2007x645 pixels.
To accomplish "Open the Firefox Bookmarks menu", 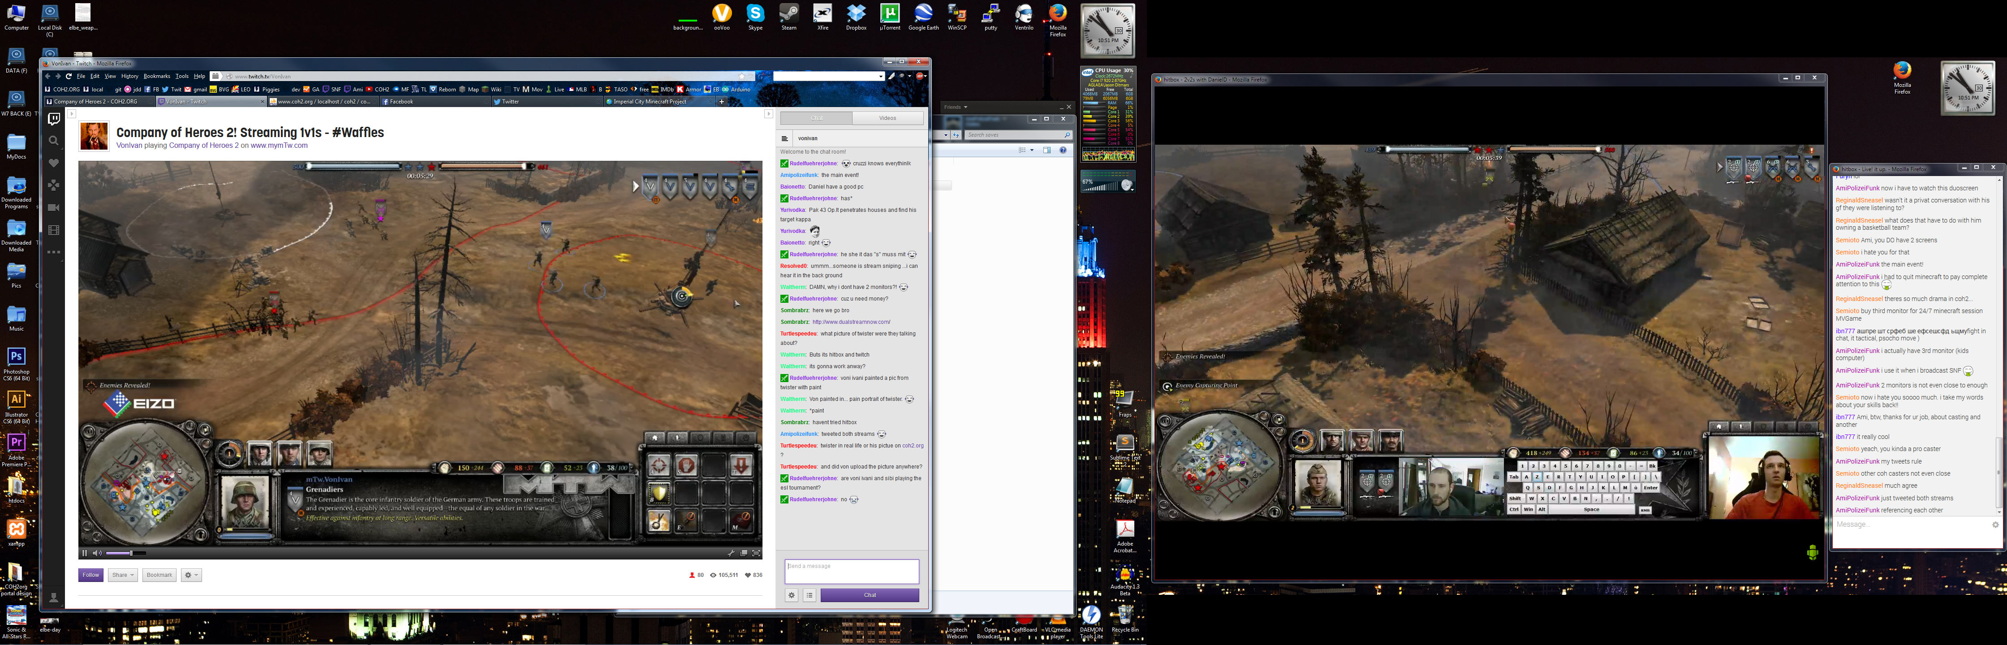I will coord(157,76).
